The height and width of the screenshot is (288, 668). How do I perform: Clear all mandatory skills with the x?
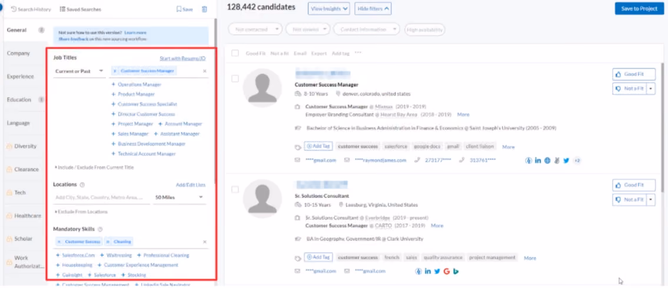(x=204, y=241)
